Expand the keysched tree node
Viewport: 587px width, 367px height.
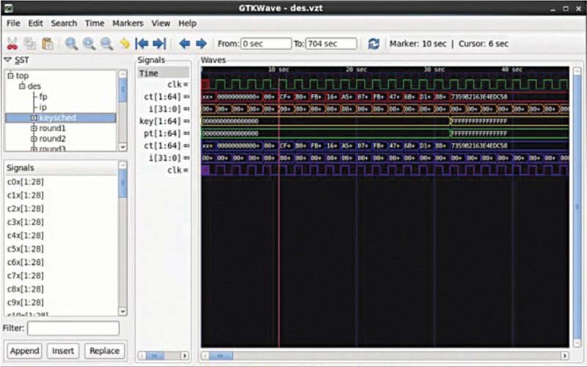pyautogui.click(x=34, y=117)
